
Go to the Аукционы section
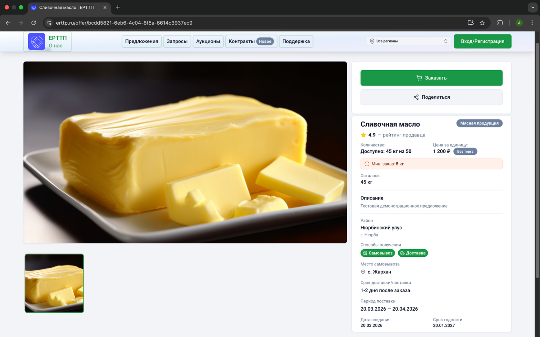point(208,41)
